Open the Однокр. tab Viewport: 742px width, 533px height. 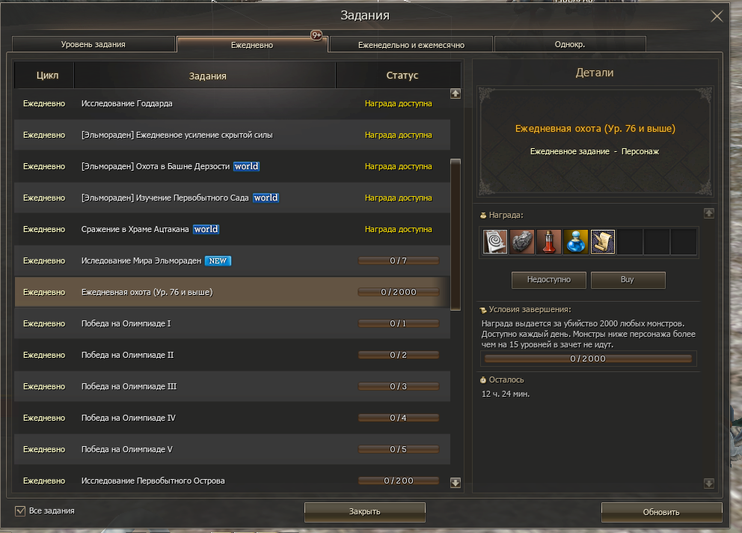[x=569, y=44]
